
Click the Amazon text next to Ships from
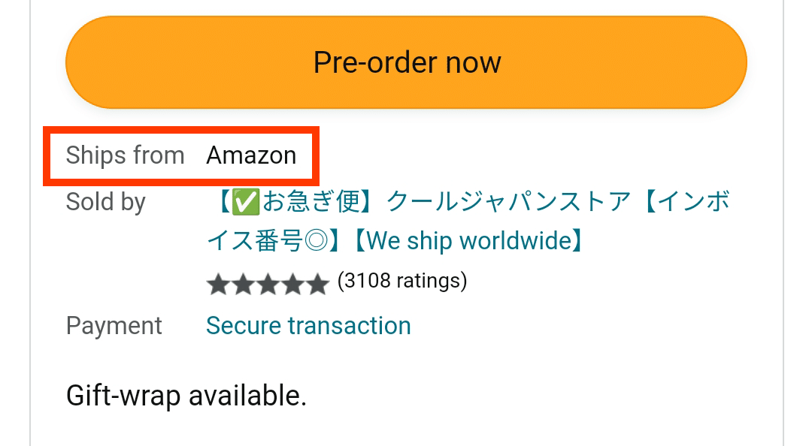[252, 155]
